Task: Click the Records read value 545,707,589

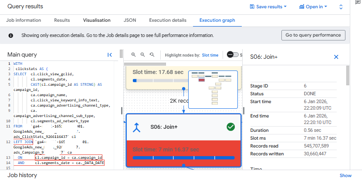Action: pyautogui.click(x=316, y=146)
